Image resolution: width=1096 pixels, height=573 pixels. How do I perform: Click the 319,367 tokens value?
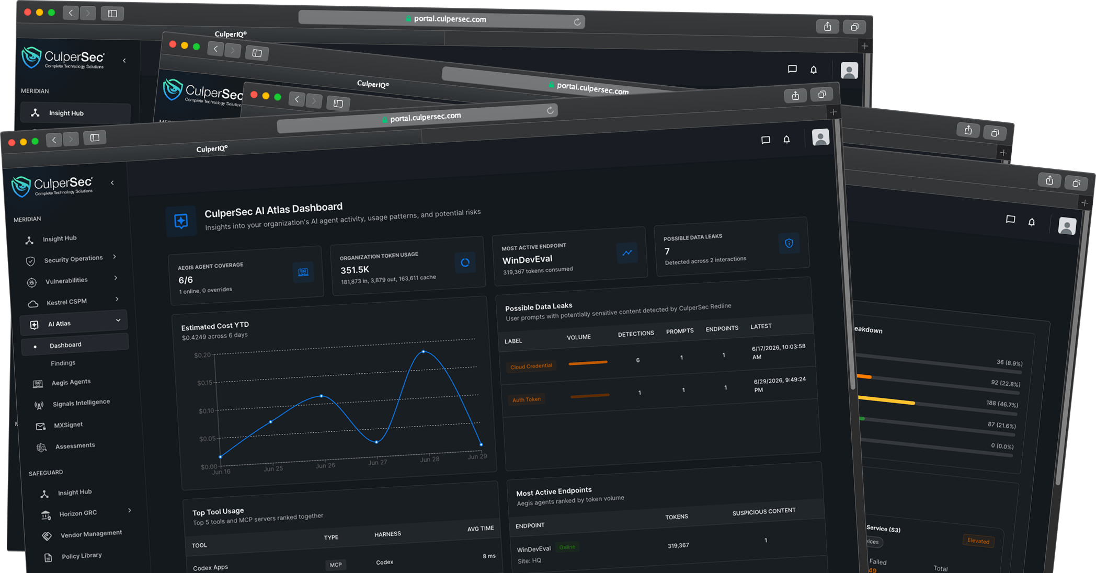coord(678,546)
